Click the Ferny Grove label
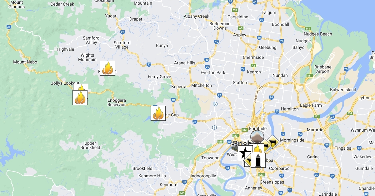This screenshot has height=196, width=375. tap(159, 77)
